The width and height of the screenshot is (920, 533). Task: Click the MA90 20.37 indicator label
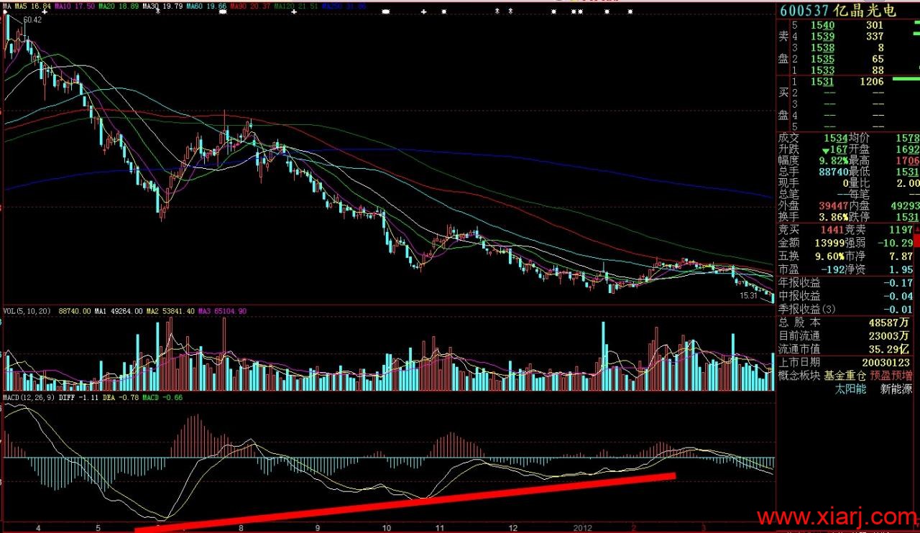coord(251,6)
